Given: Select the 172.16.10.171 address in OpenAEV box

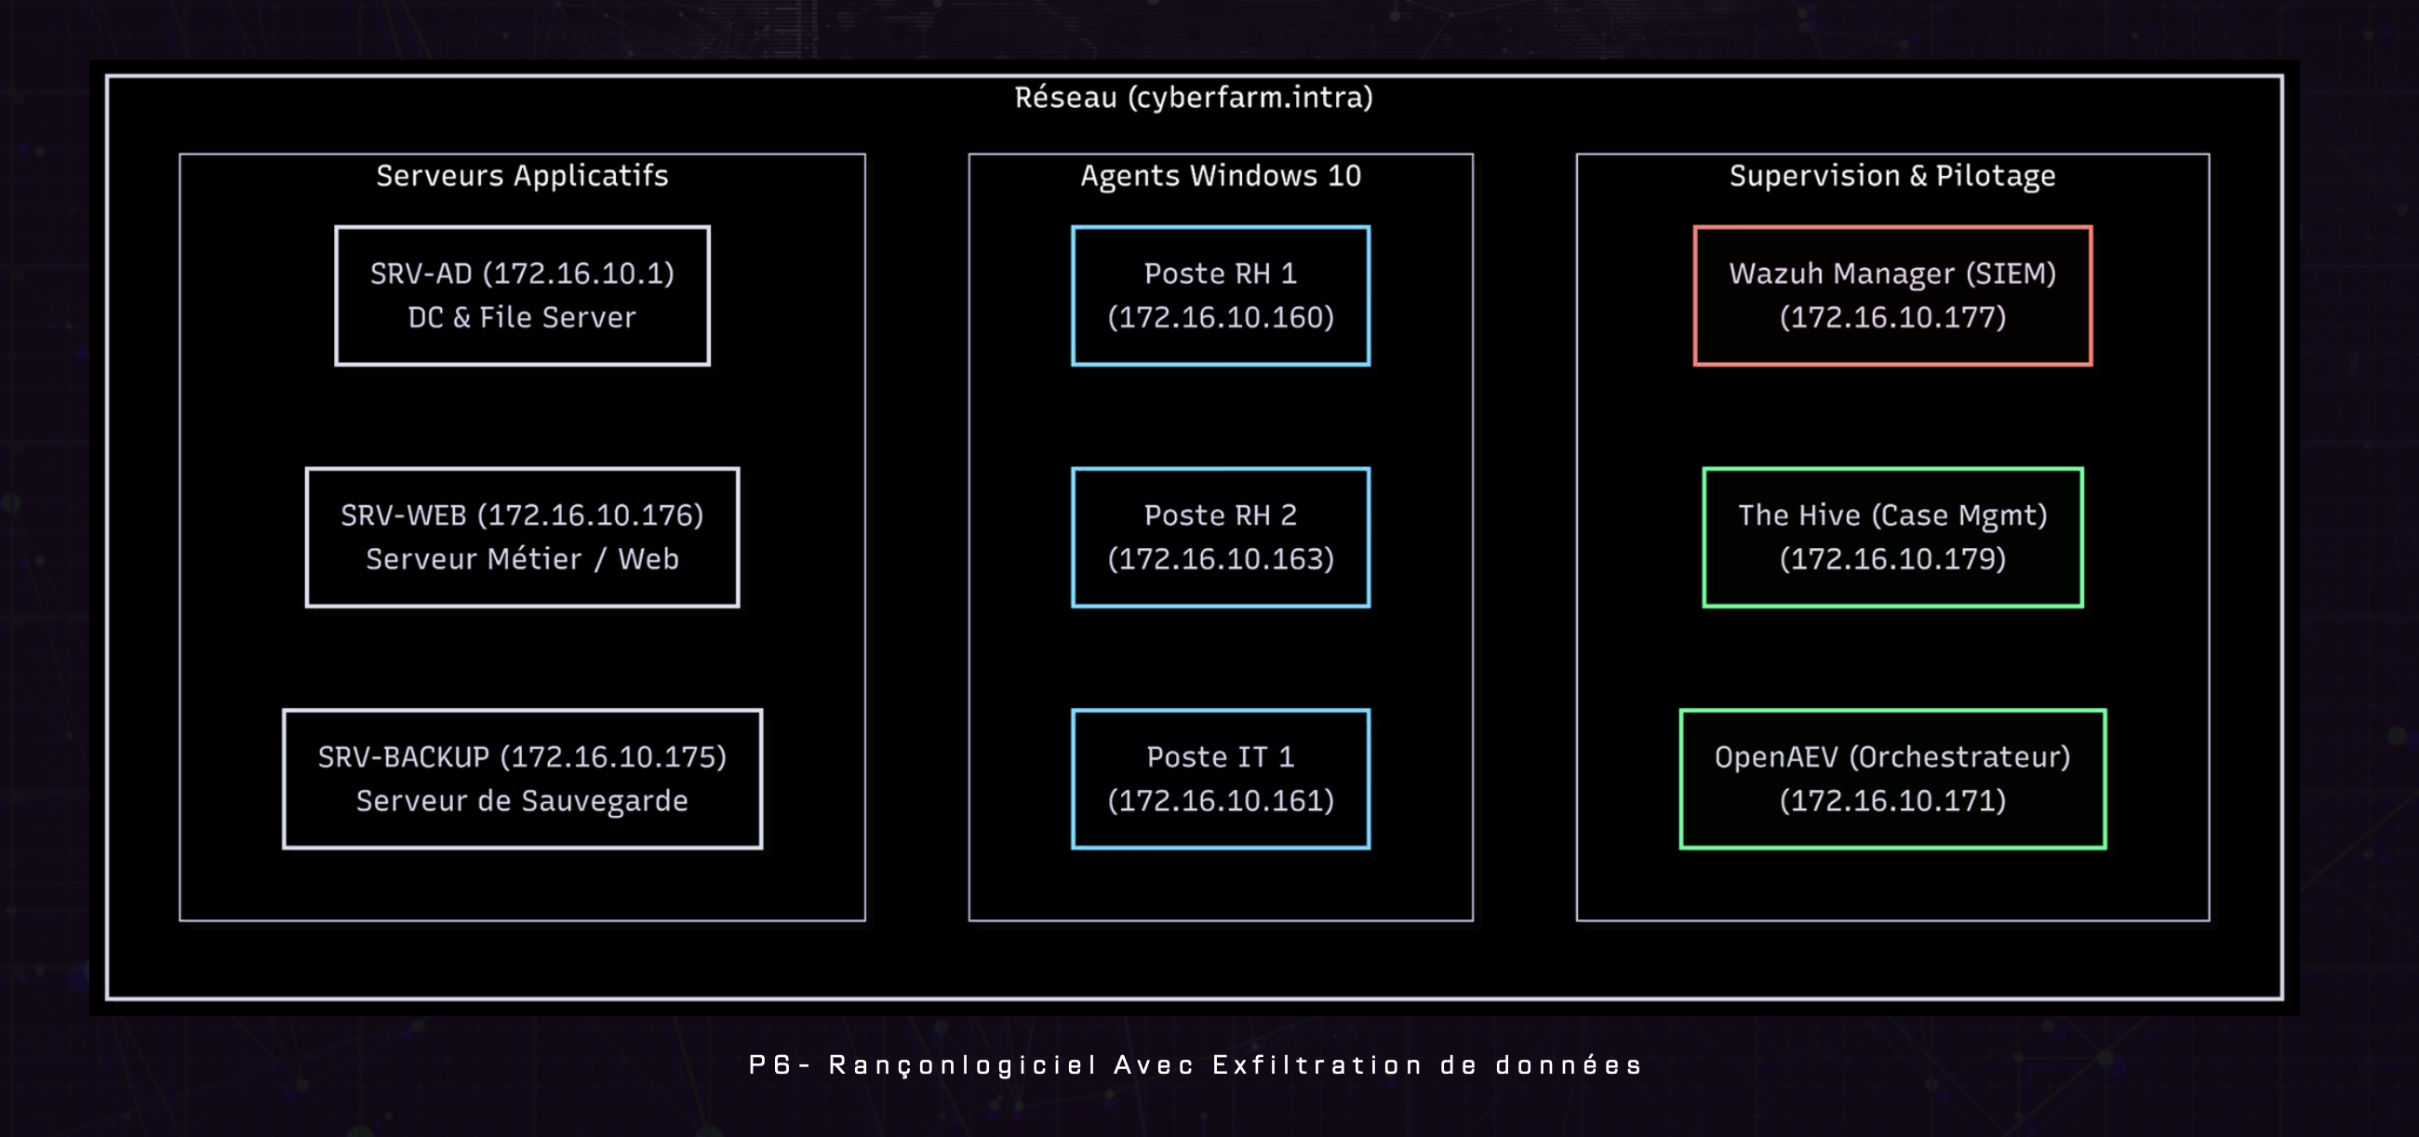Looking at the screenshot, I should point(1891,803).
